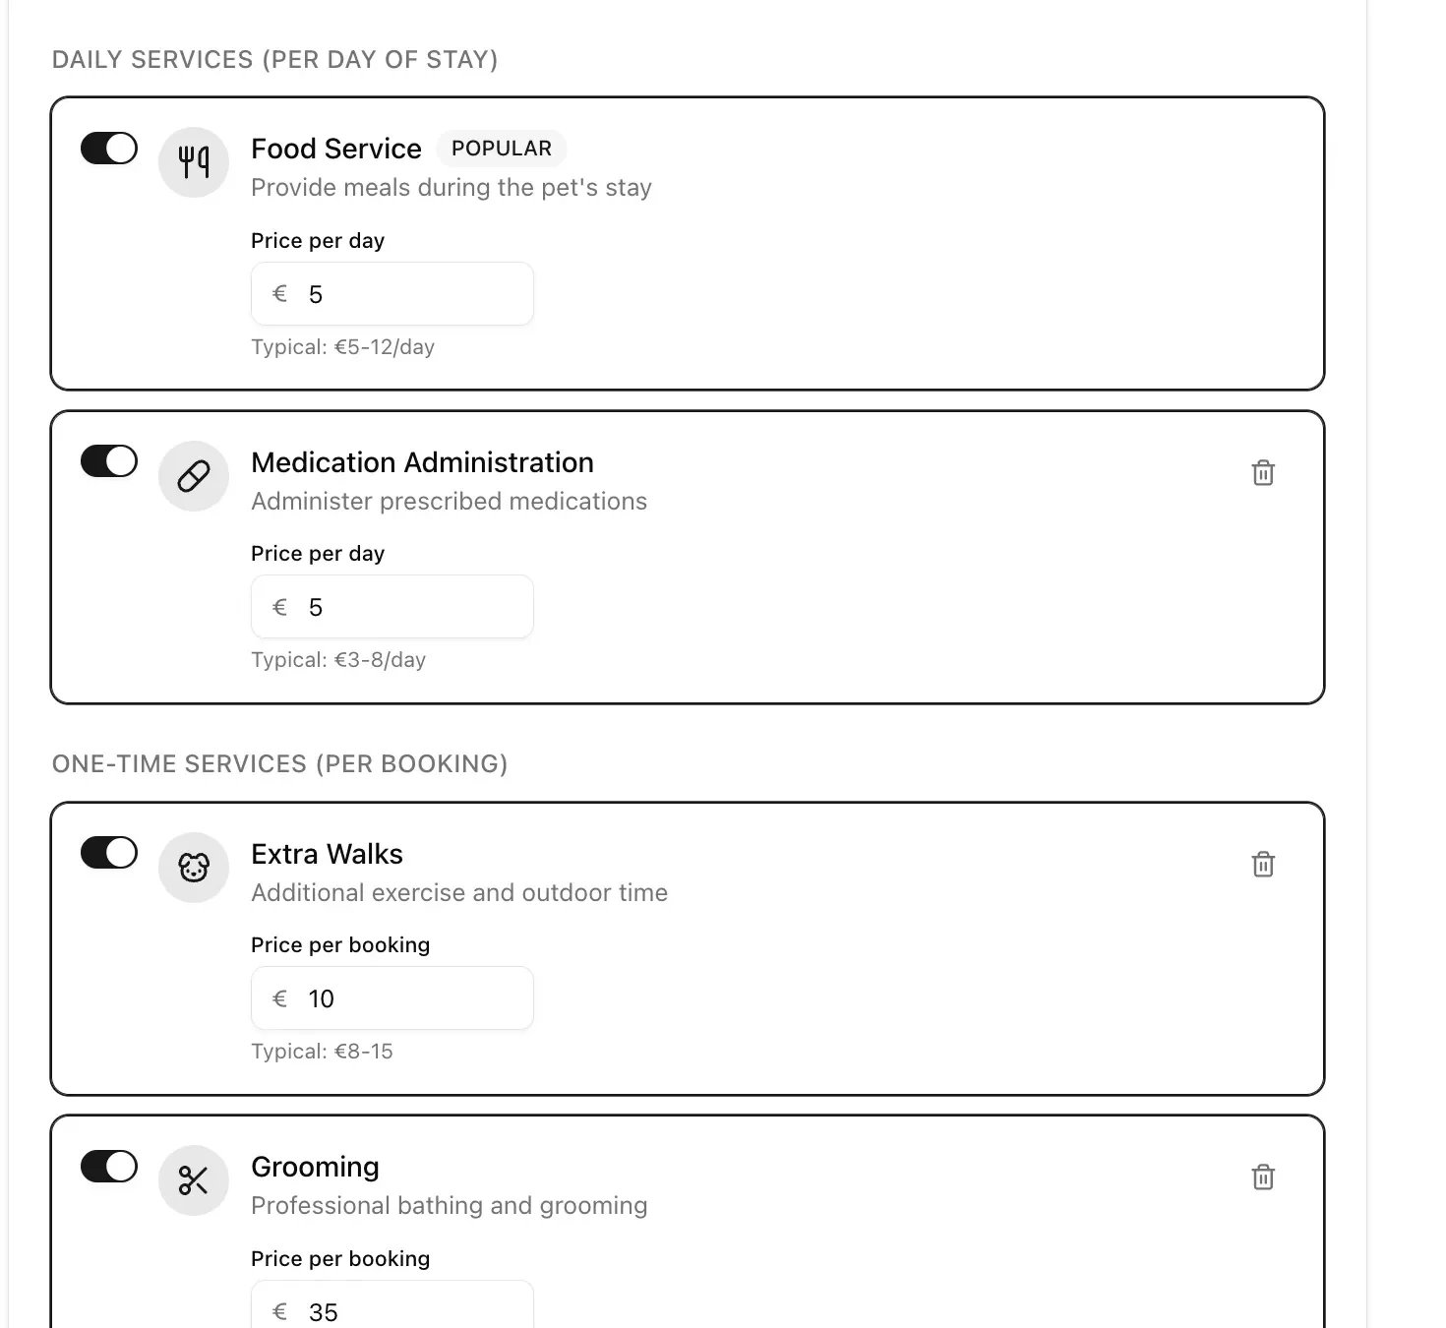
Task: Toggle off Extra Walks
Action: [x=108, y=852]
